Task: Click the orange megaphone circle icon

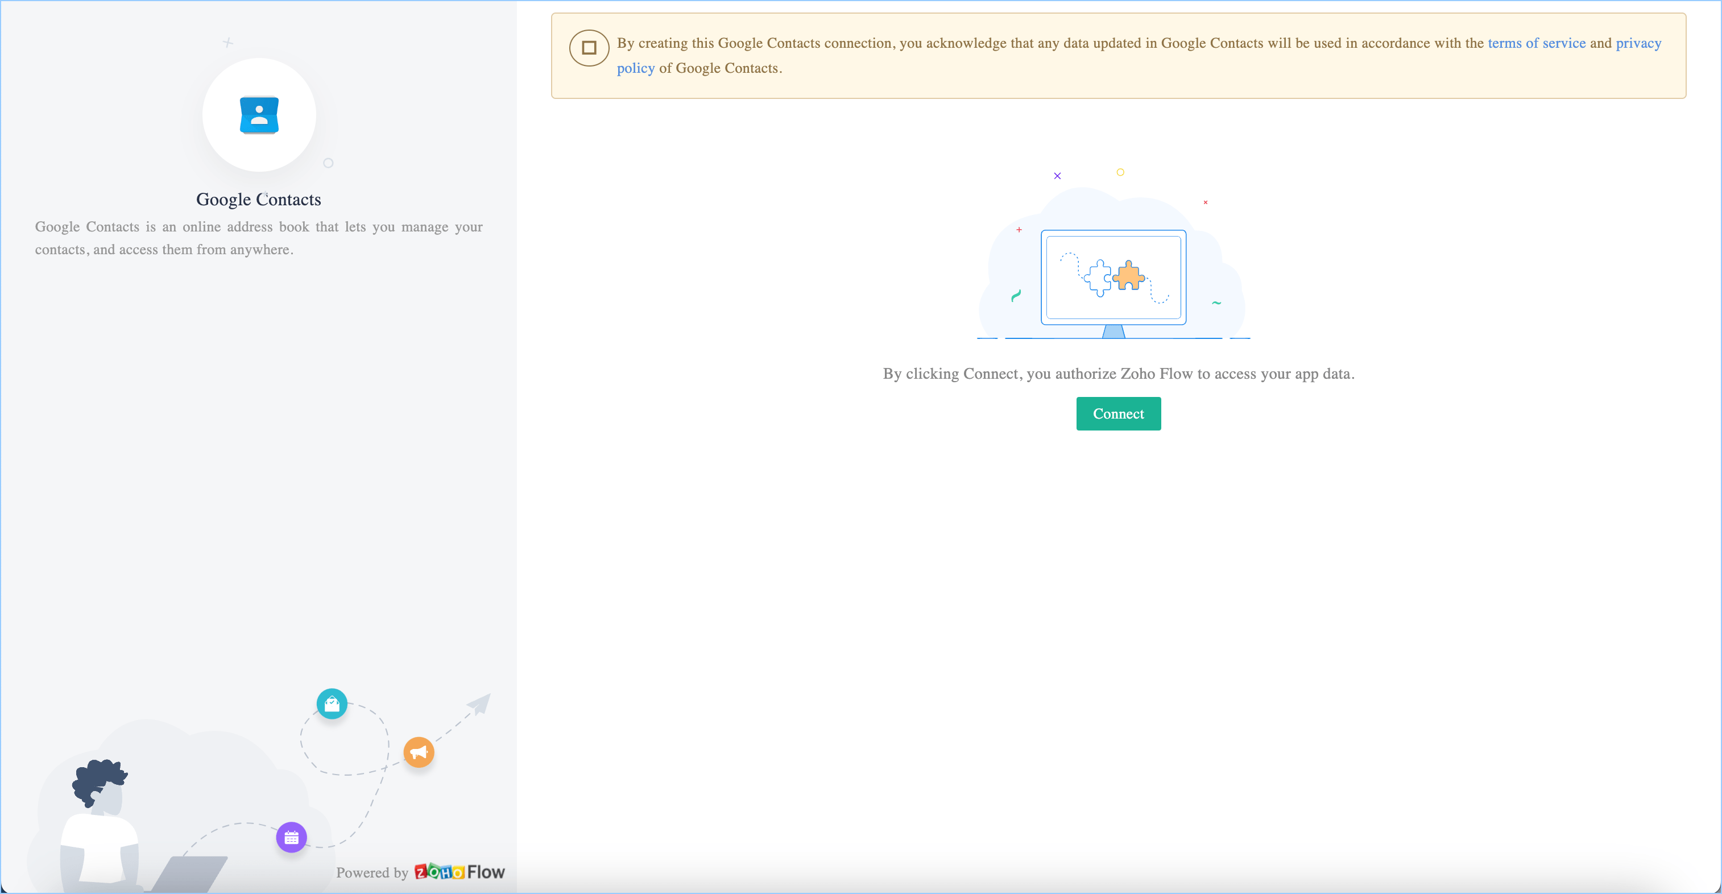Action: [419, 752]
